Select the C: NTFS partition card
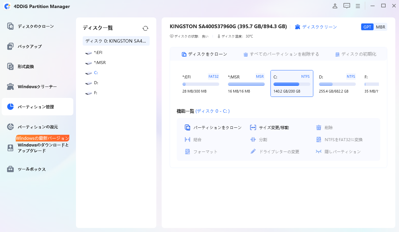Viewport: 399px width, 232px height. point(292,83)
